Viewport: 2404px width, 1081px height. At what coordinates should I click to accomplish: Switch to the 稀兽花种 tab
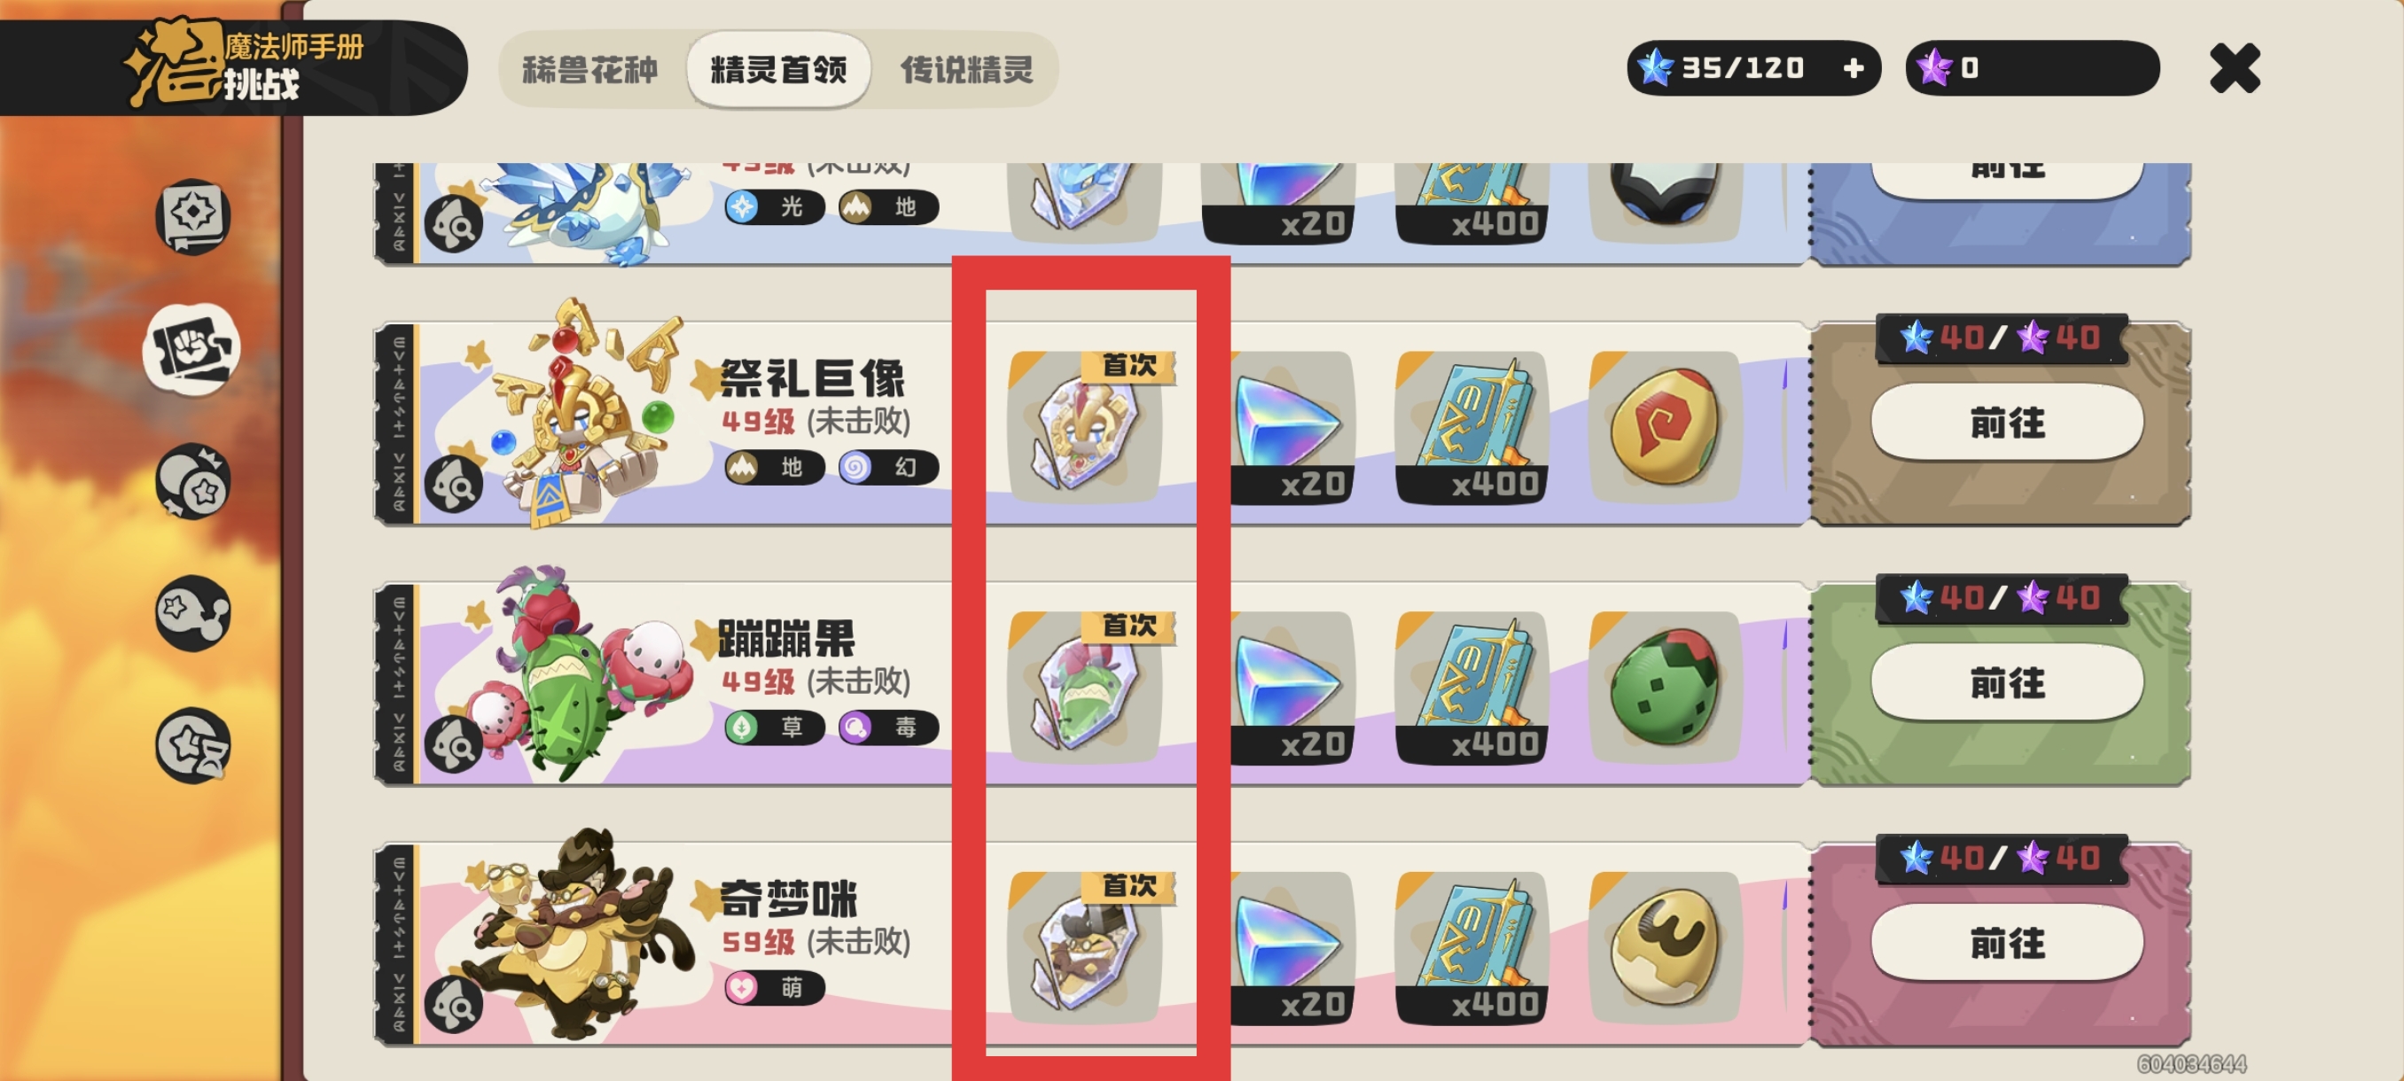589,70
